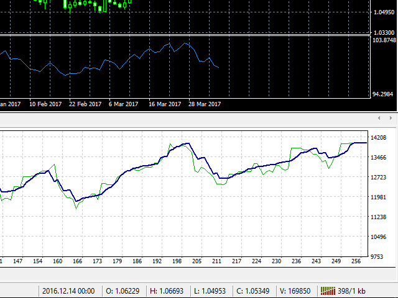Click the 10 Feb 2017 date label
Image resolution: width=398 pixels, height=298 pixels.
click(x=45, y=104)
